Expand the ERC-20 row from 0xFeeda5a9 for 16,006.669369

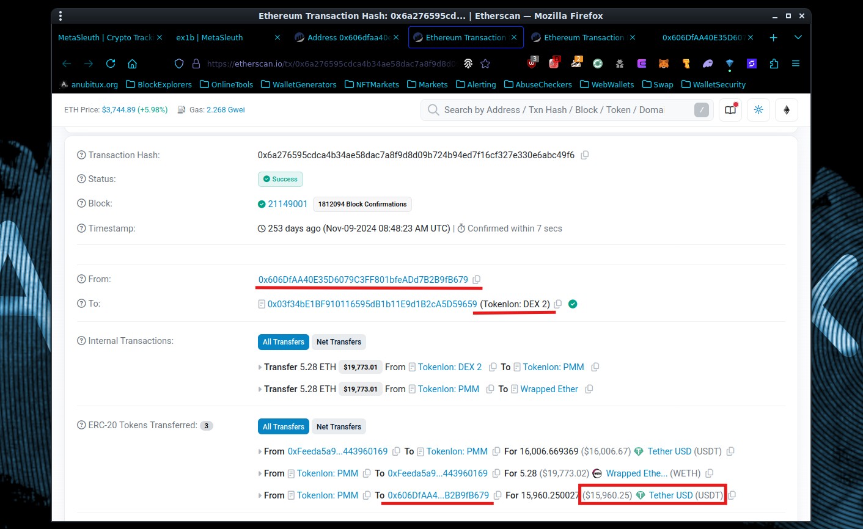tap(260, 452)
